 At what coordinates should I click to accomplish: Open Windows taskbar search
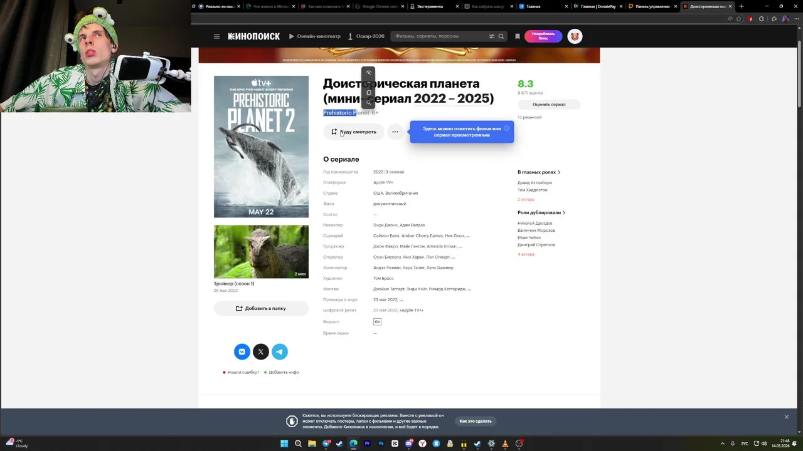pos(298,443)
